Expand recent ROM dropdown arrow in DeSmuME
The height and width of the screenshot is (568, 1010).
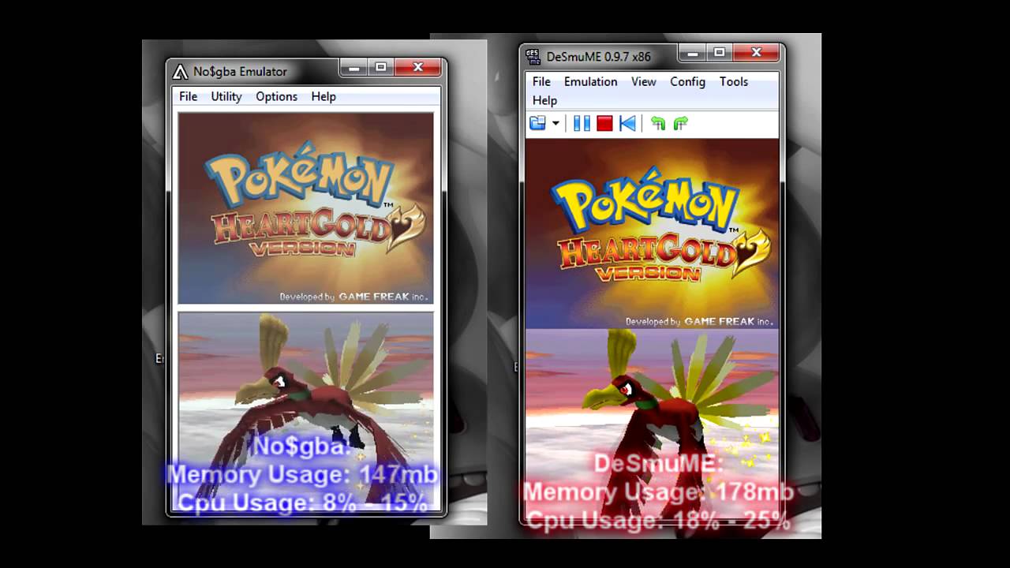555,123
